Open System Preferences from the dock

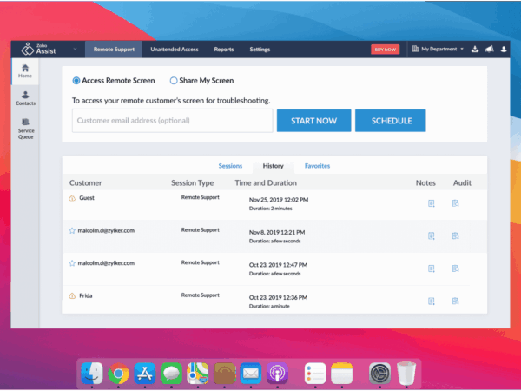379,374
